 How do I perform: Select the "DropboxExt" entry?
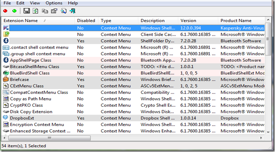click(x=22, y=118)
